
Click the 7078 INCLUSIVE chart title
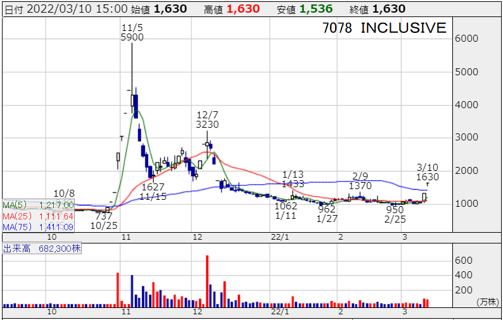384,28
